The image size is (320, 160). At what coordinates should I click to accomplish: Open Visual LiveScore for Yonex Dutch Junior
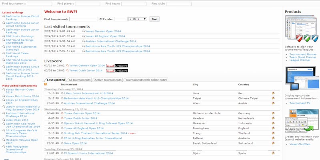coord(117,71)
